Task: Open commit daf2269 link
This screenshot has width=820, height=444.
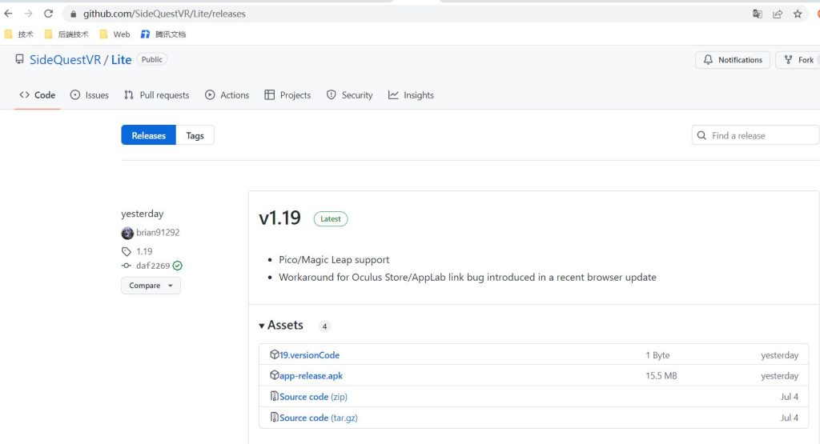Action: point(153,266)
